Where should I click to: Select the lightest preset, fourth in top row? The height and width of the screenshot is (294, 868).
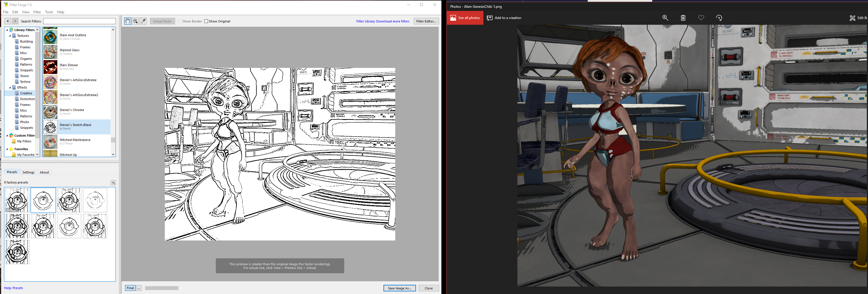pyautogui.click(x=95, y=200)
